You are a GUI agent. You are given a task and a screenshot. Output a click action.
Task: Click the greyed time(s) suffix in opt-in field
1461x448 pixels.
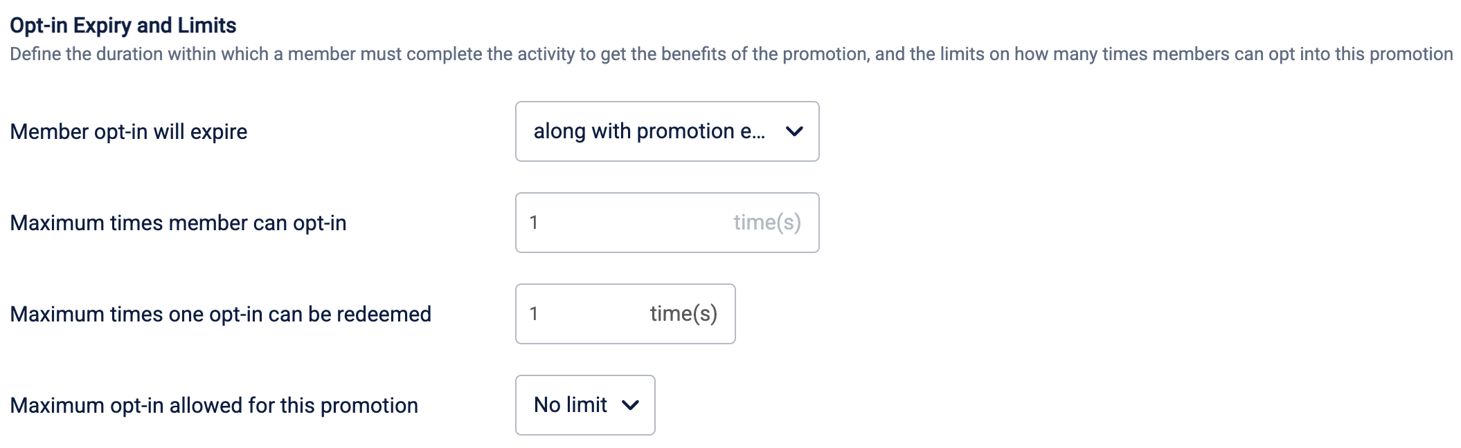point(767,223)
